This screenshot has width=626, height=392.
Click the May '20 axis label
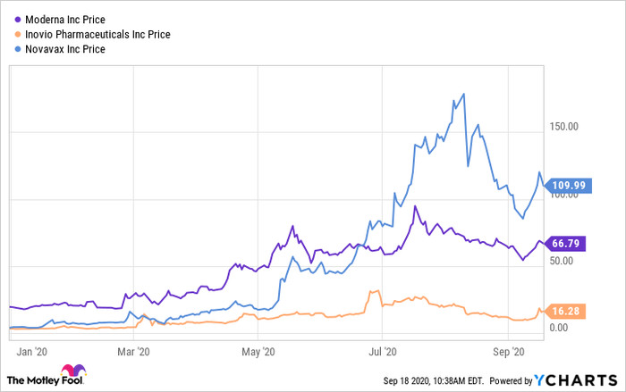pyautogui.click(x=258, y=351)
